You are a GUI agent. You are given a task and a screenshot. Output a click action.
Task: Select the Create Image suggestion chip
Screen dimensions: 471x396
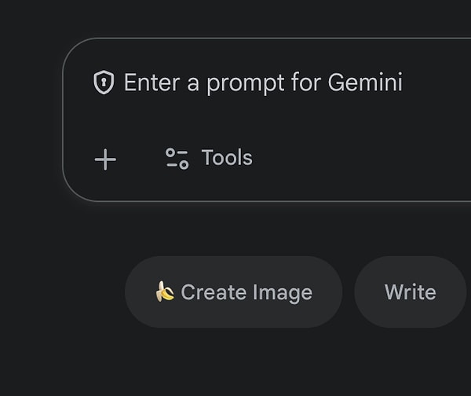click(233, 292)
